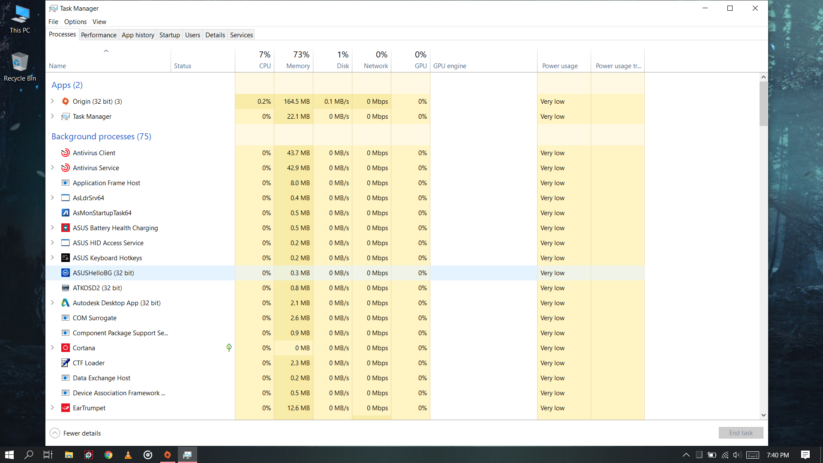Viewport: 823px width, 463px height.
Task: Click the volume speaker tray icon
Action: point(737,455)
